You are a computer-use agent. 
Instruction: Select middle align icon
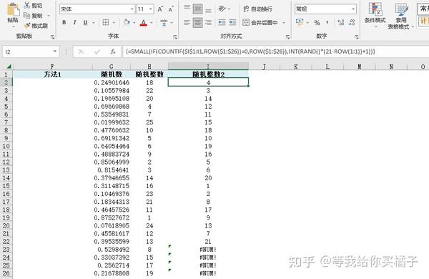point(197,9)
